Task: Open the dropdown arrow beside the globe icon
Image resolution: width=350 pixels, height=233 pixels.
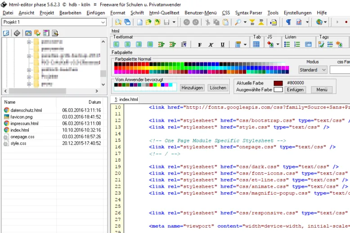Action: pos(325,22)
